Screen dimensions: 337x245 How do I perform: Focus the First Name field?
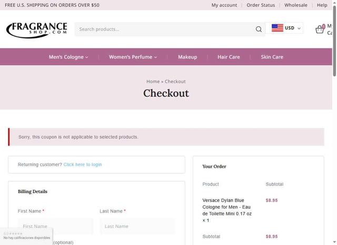pos(56,226)
